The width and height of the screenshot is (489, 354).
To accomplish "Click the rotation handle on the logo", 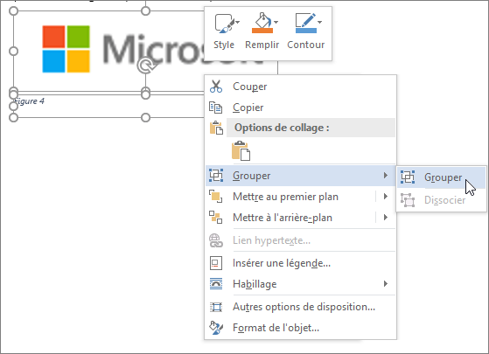I will [x=145, y=66].
